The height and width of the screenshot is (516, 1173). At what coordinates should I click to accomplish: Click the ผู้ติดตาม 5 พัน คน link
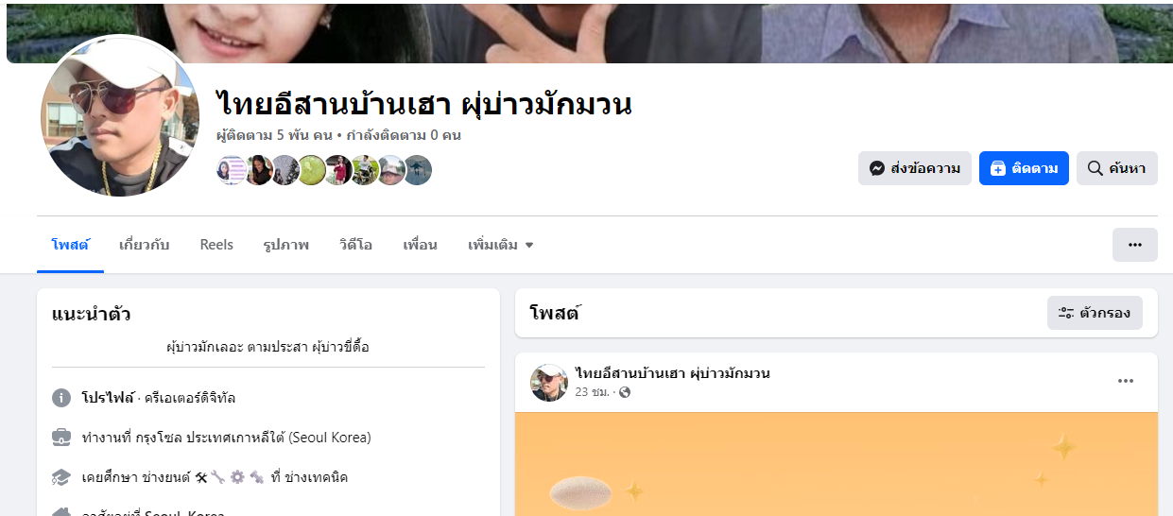click(274, 135)
